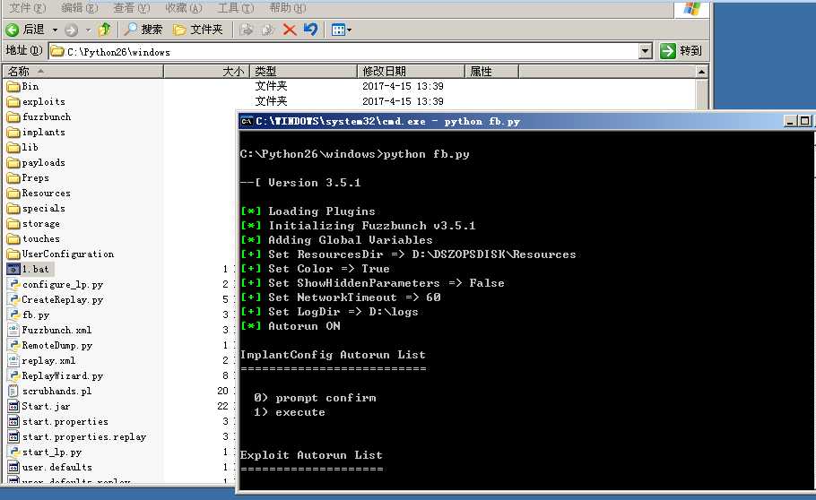This screenshot has height=500, width=816.
Task: Open the Tools (工具) menu
Action: click(x=236, y=8)
